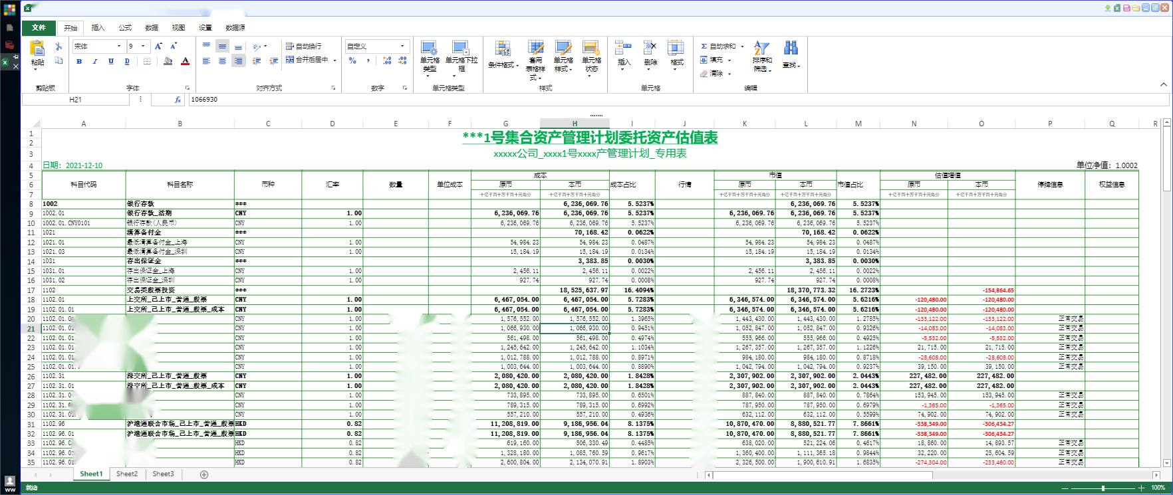1173x495 pixels.
Task: Toggle Bold formatting
Action: [79, 61]
